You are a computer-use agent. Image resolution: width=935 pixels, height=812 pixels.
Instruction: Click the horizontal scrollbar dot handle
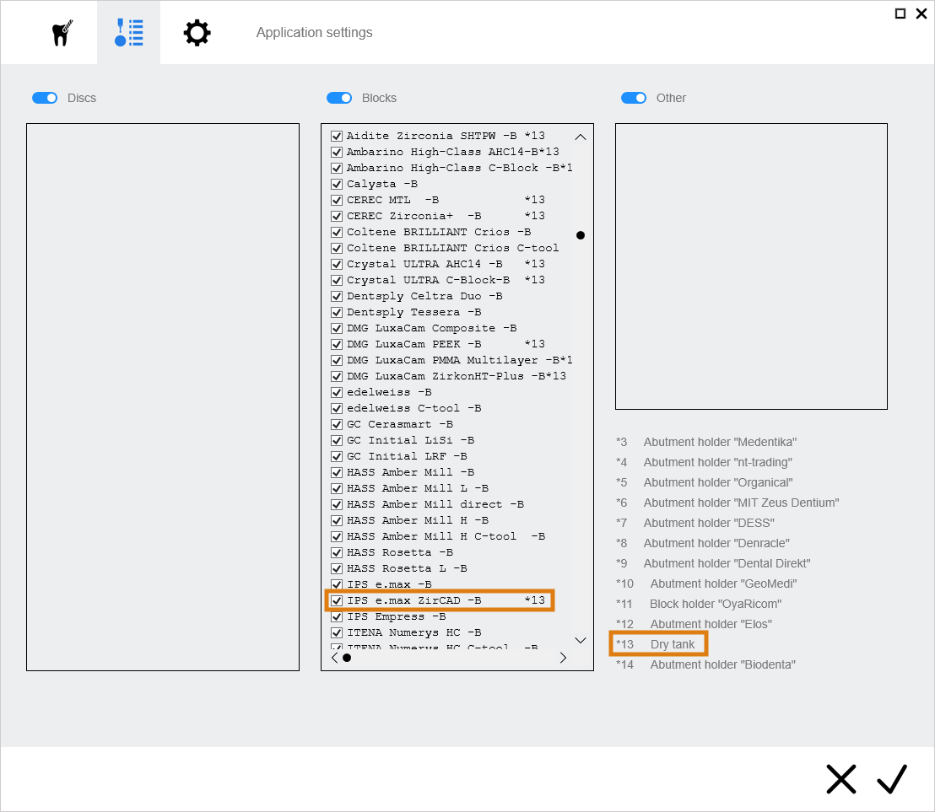coord(347,658)
